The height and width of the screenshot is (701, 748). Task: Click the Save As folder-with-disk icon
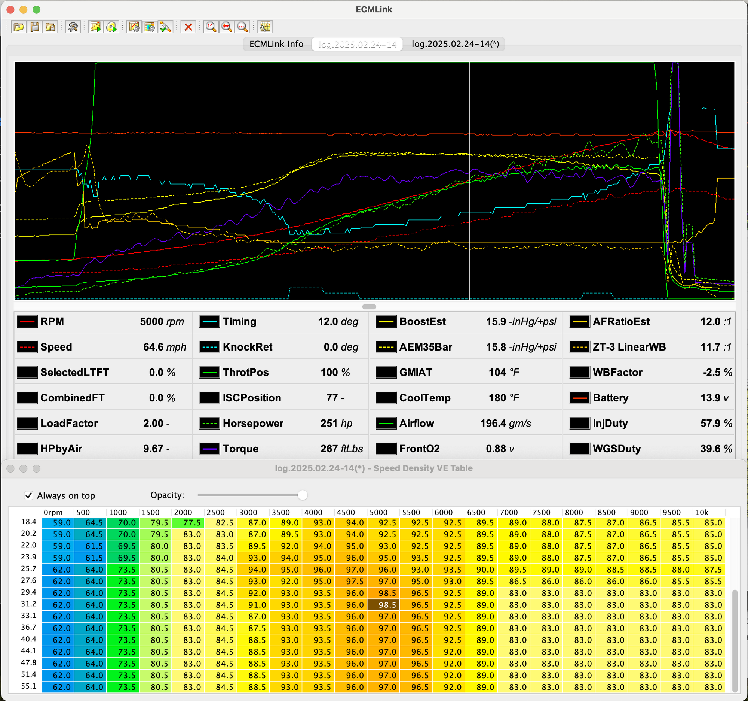coord(50,27)
